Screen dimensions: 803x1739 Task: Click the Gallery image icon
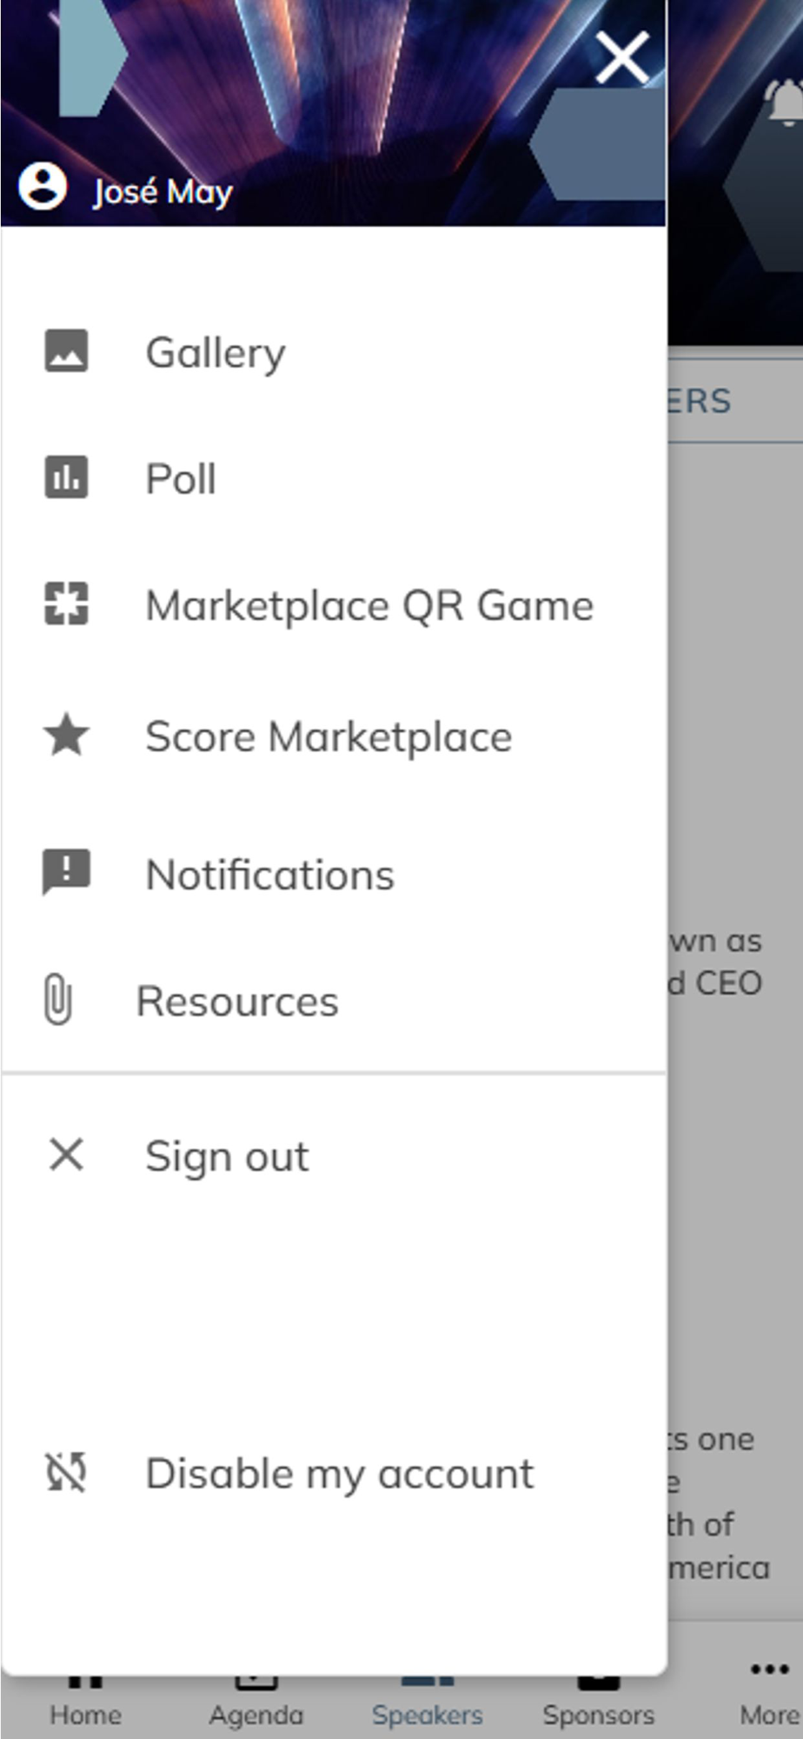click(x=66, y=351)
